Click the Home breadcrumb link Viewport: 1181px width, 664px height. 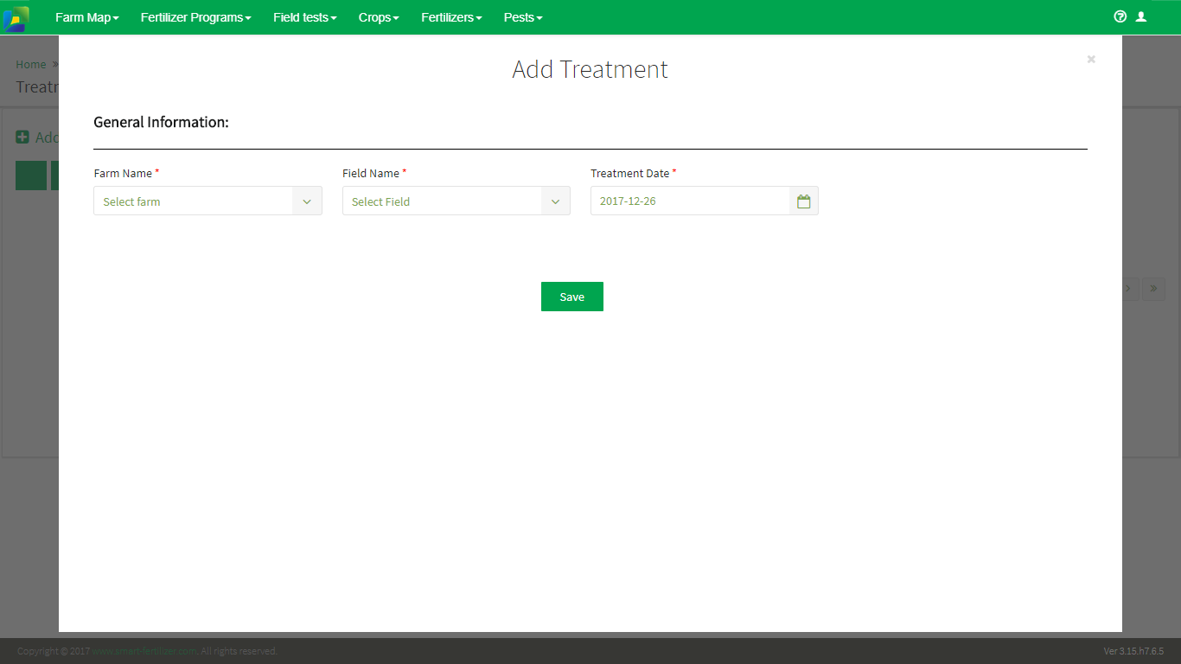click(31, 64)
